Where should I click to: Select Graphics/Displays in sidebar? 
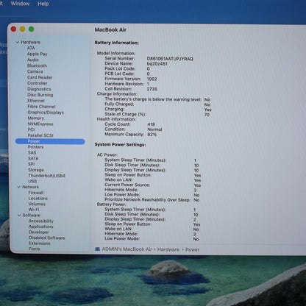click(46, 113)
